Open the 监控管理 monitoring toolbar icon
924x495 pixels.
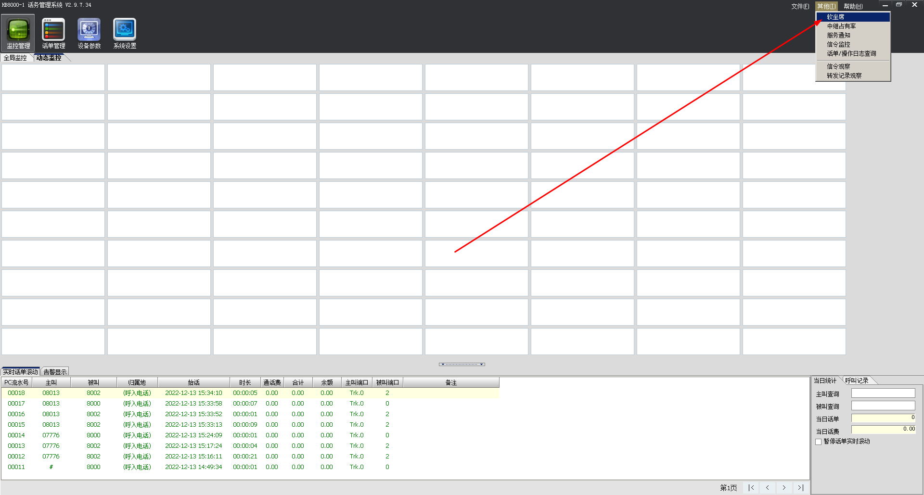click(18, 33)
